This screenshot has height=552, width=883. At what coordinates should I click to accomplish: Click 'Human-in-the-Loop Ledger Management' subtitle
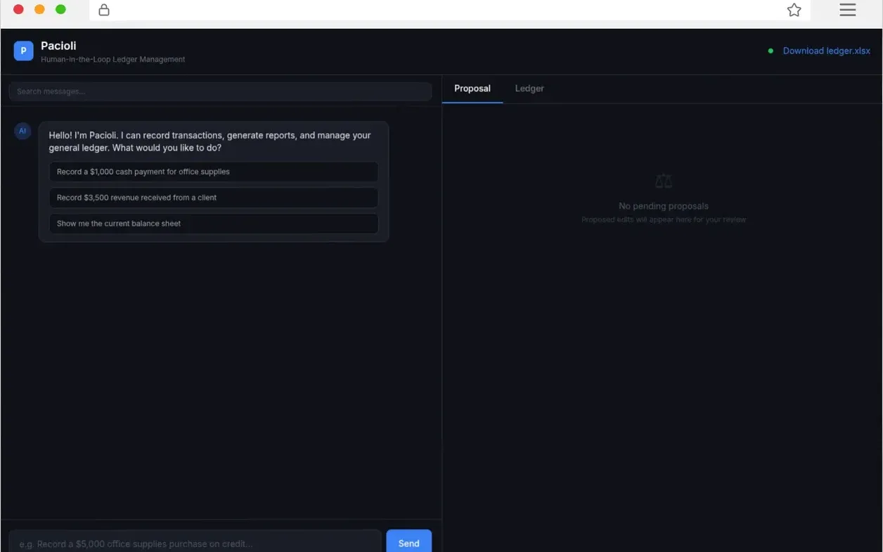113,60
